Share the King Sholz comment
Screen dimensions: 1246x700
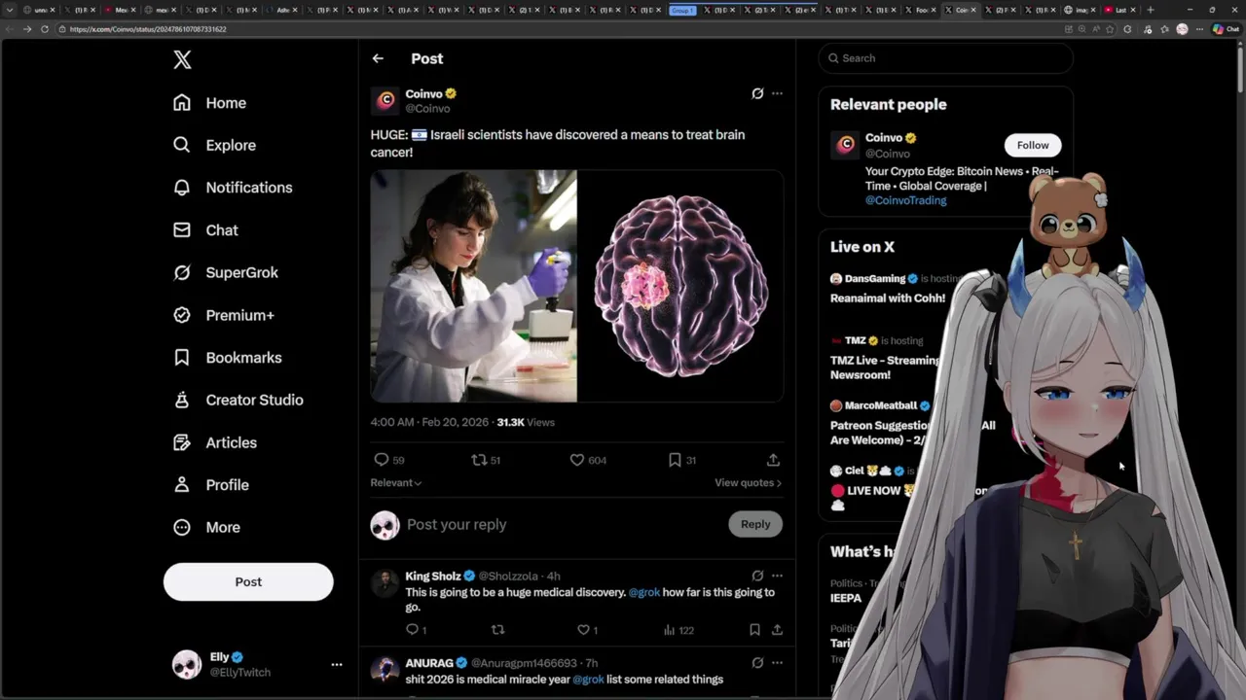pyautogui.click(x=777, y=630)
